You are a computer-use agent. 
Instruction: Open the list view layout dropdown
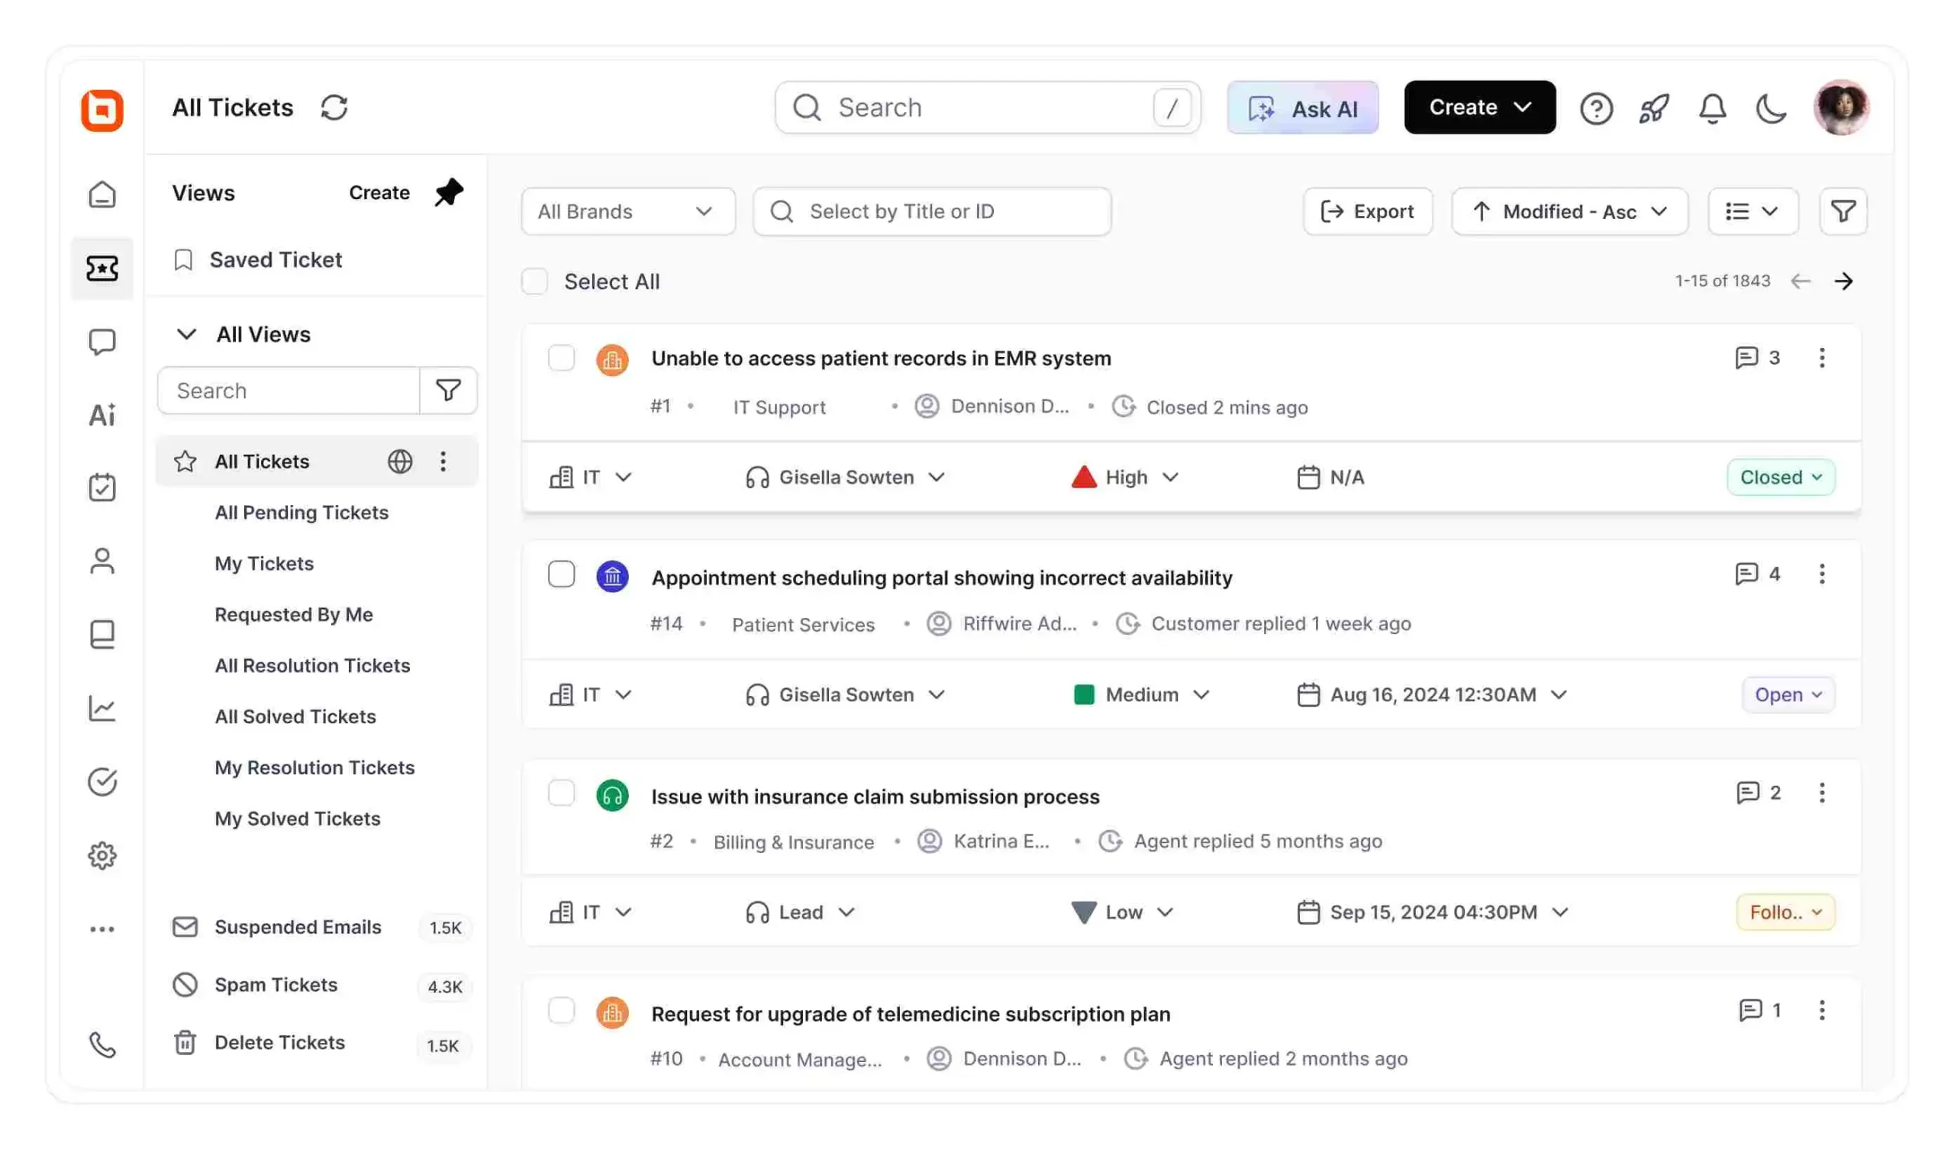coord(1752,211)
